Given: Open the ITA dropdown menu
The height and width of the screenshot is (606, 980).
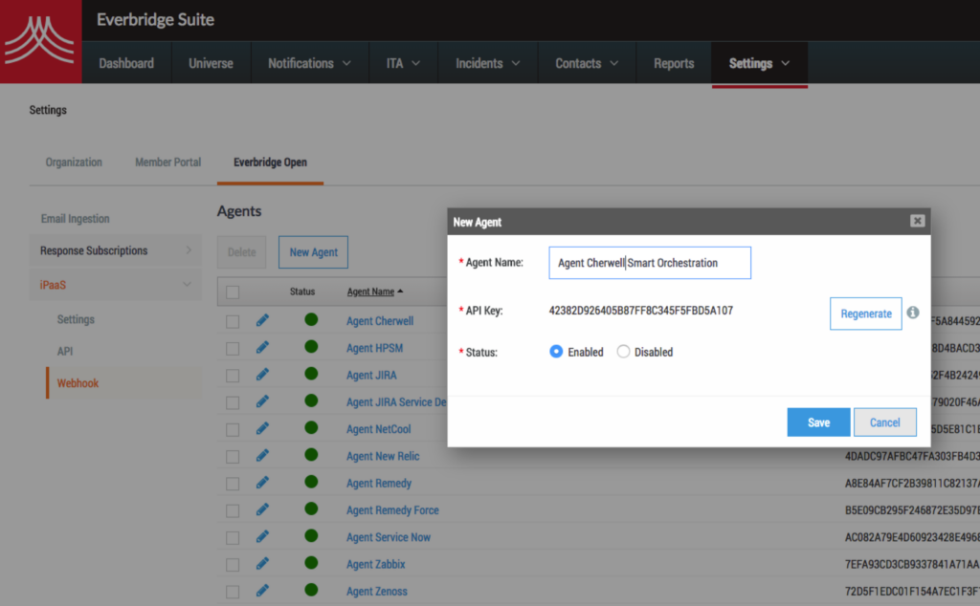Looking at the screenshot, I should pyautogui.click(x=403, y=63).
